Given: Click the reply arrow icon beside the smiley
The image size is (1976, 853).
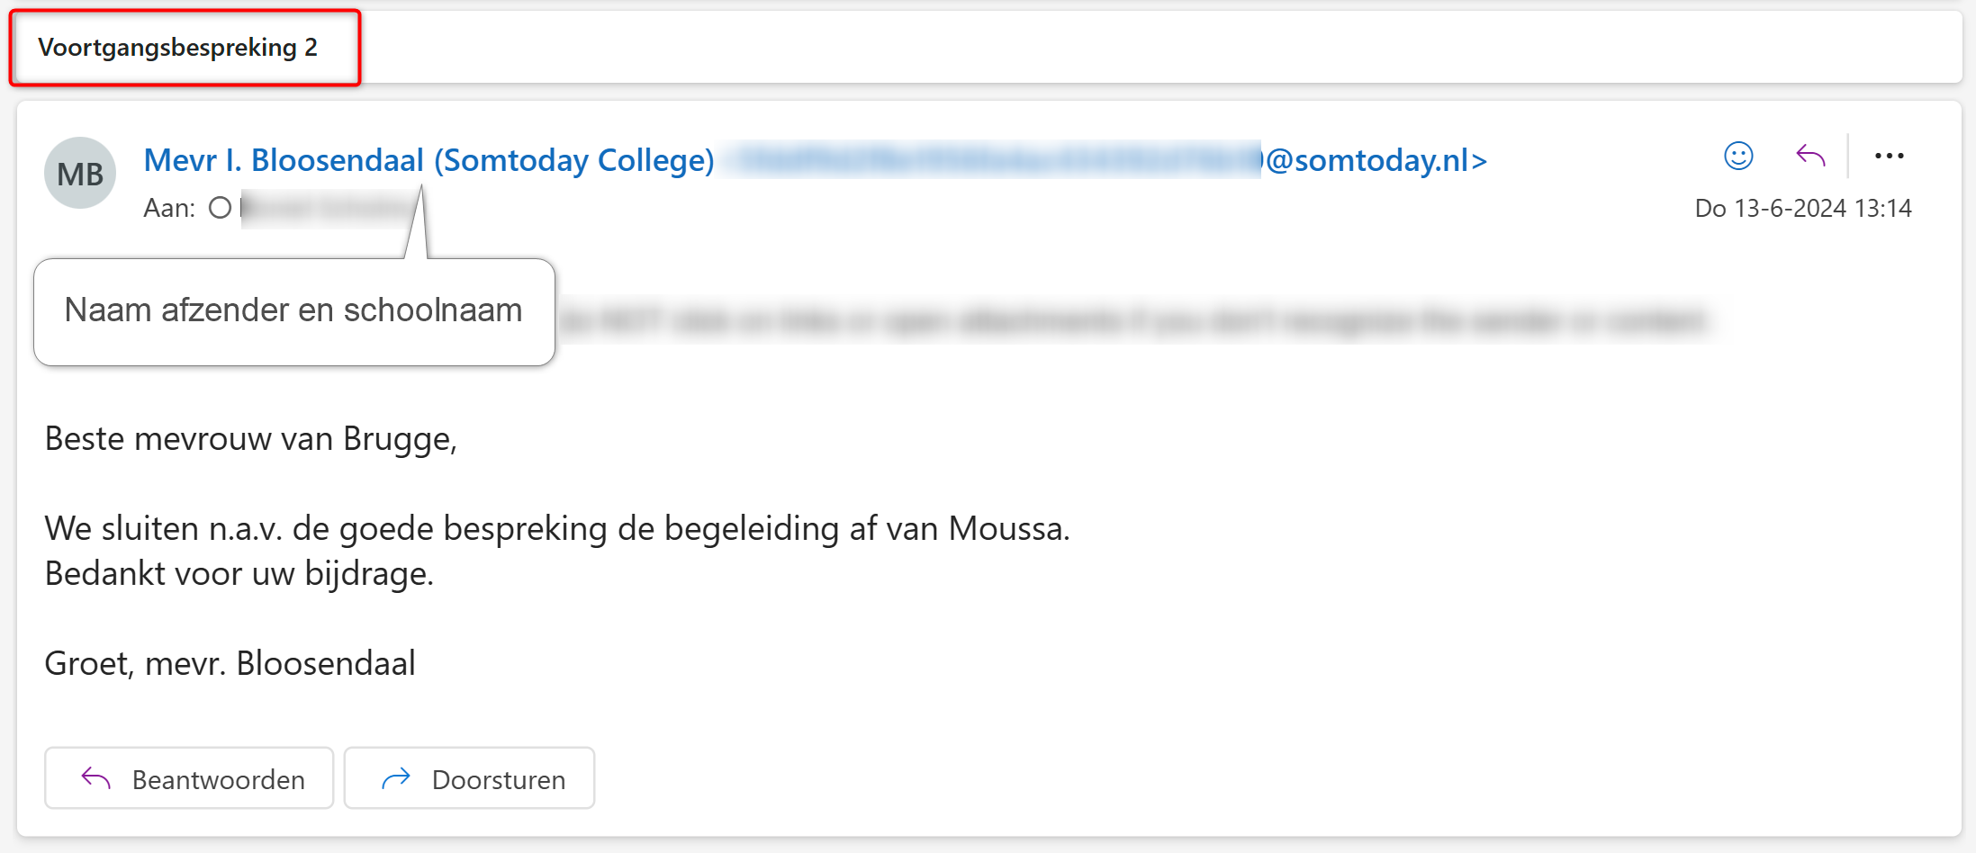Looking at the screenshot, I should point(1810,157).
